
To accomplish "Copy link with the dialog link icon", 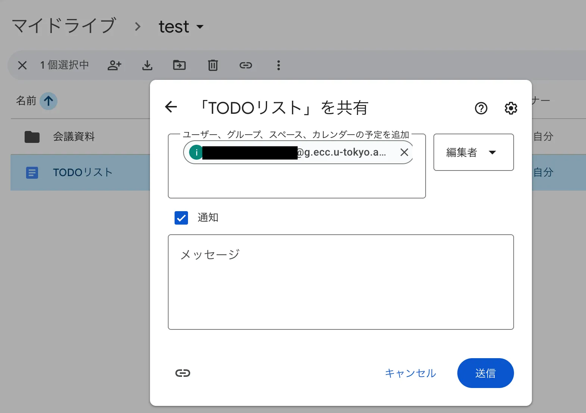I will click(x=183, y=373).
